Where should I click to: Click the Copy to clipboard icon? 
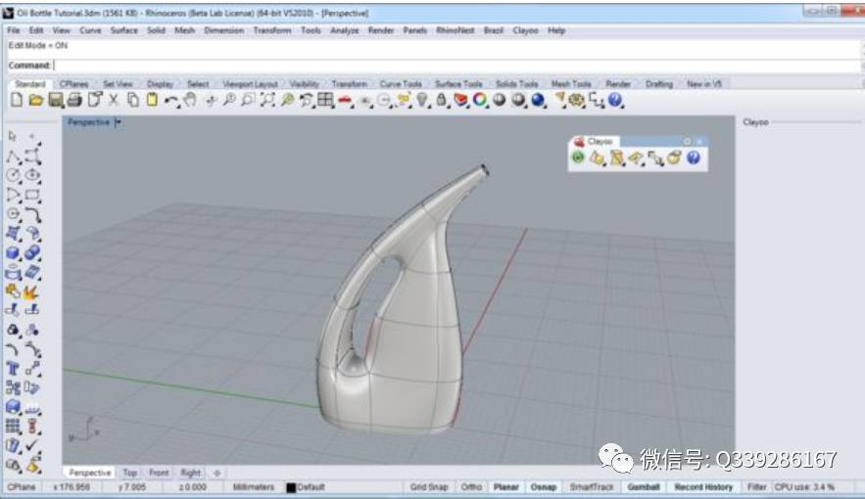click(x=132, y=100)
